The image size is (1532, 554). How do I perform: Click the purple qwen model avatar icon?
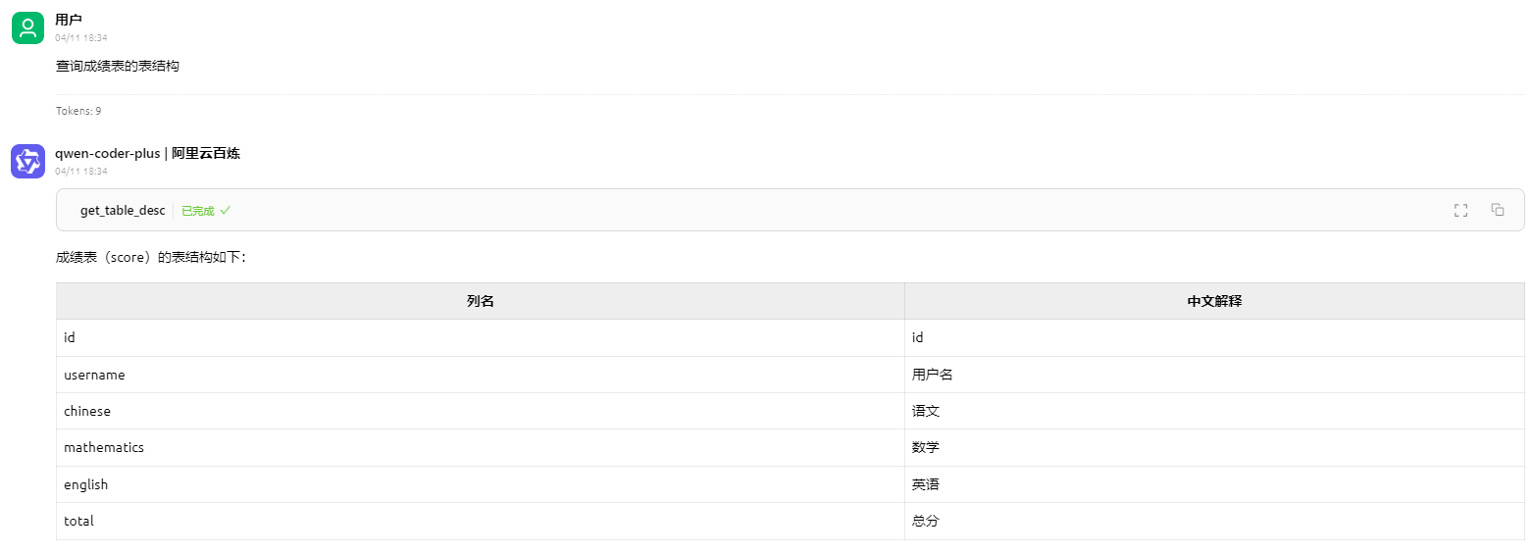pyautogui.click(x=28, y=162)
